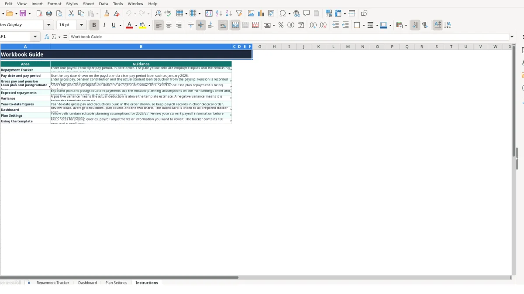
Task: Toggle Wrap Text
Action: coord(223,25)
